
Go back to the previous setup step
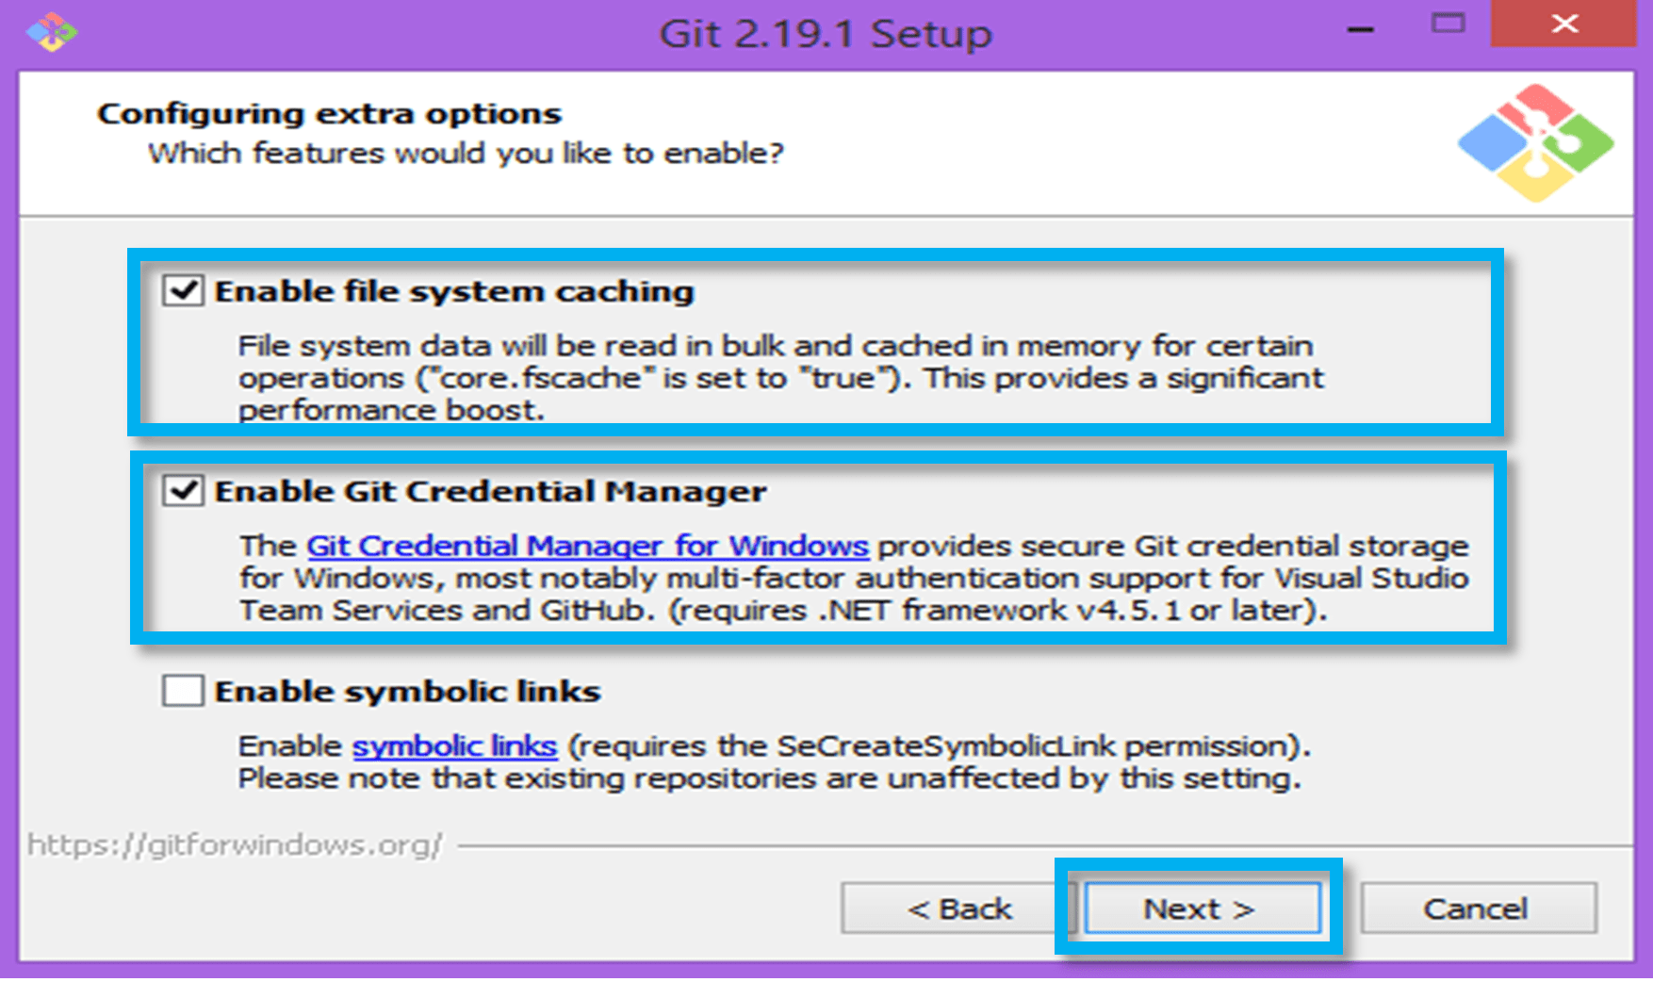click(x=958, y=908)
